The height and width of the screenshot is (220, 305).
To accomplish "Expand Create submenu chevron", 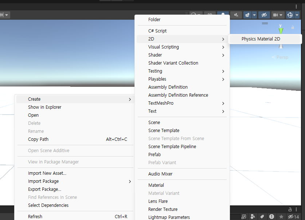I will click(130, 100).
